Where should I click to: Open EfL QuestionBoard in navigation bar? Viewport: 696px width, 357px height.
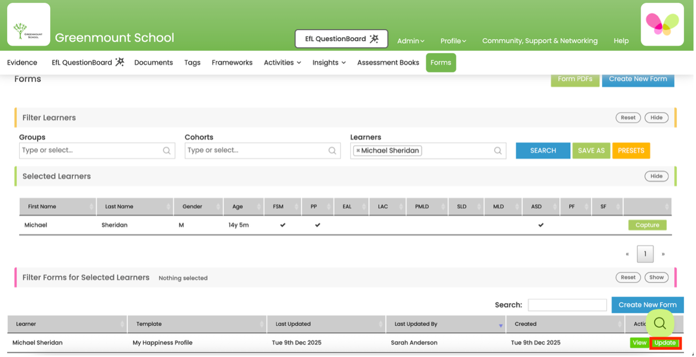click(x=89, y=63)
